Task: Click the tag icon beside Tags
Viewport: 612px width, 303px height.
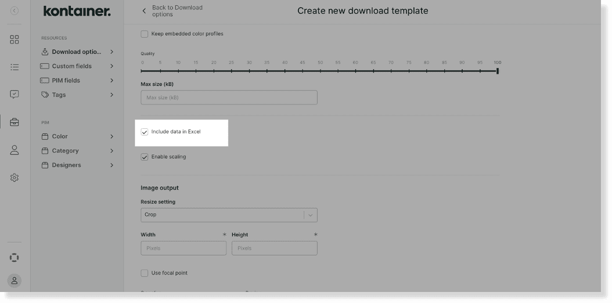Action: click(45, 95)
